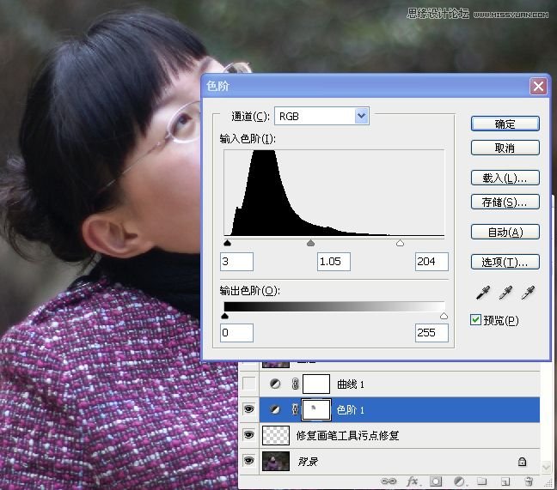Click the 背景 layer thumbnail
The height and width of the screenshot is (490, 557).
pos(276,461)
